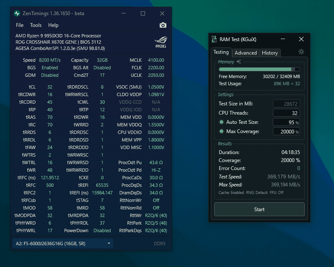Click the tRCDRD value 45

coord(50,102)
